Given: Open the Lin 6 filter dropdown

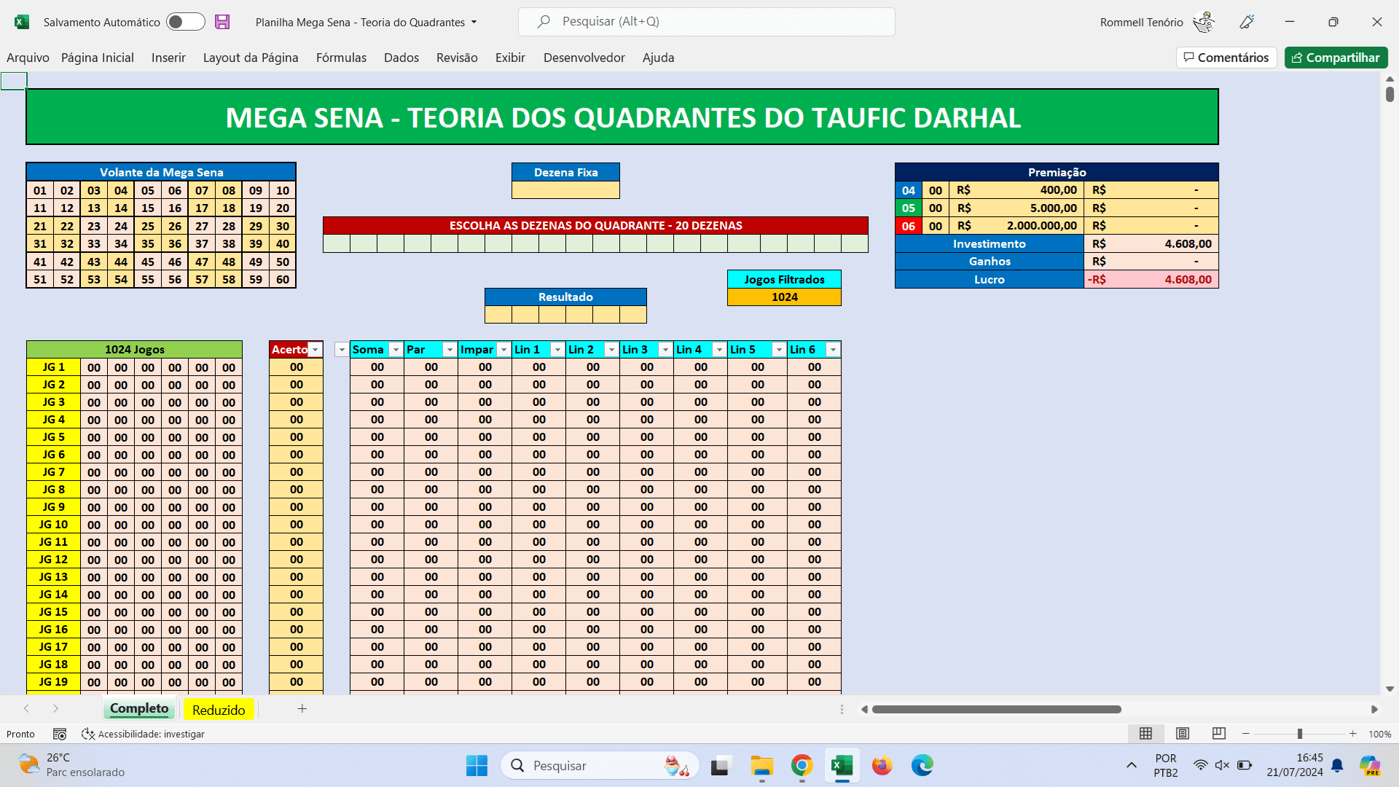Looking at the screenshot, I should 833,350.
